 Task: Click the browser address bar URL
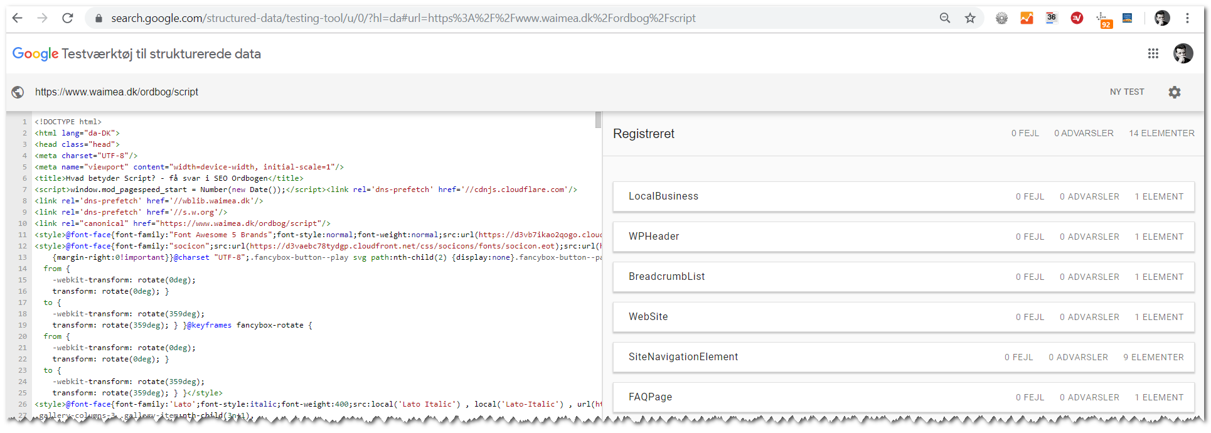point(403,18)
